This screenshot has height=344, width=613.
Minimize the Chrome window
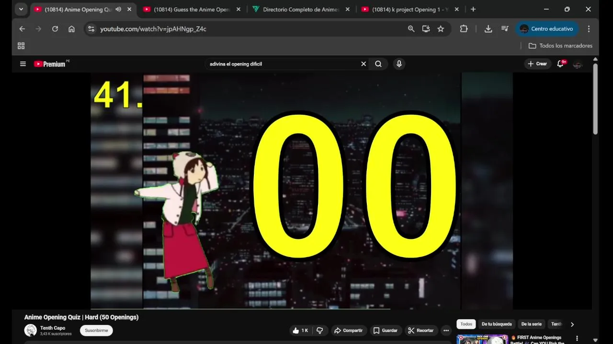(546, 9)
